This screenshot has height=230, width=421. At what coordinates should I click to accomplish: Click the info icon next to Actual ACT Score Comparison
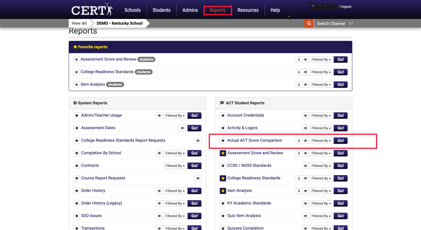coord(299,140)
